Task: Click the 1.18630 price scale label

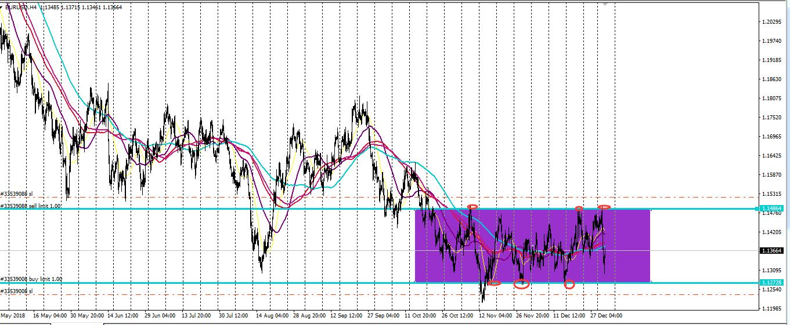Action: [771, 79]
